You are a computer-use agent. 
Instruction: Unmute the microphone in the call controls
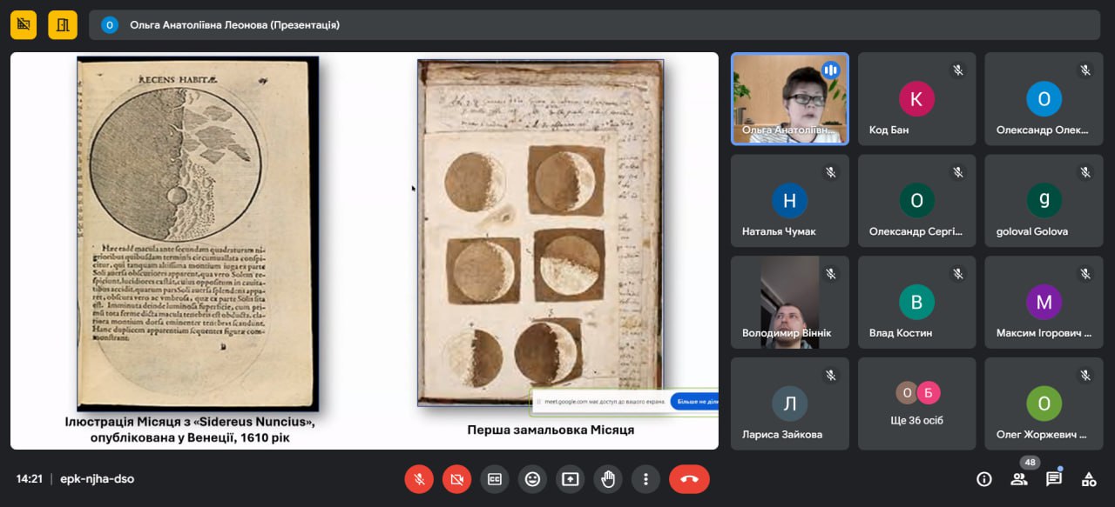(x=419, y=478)
